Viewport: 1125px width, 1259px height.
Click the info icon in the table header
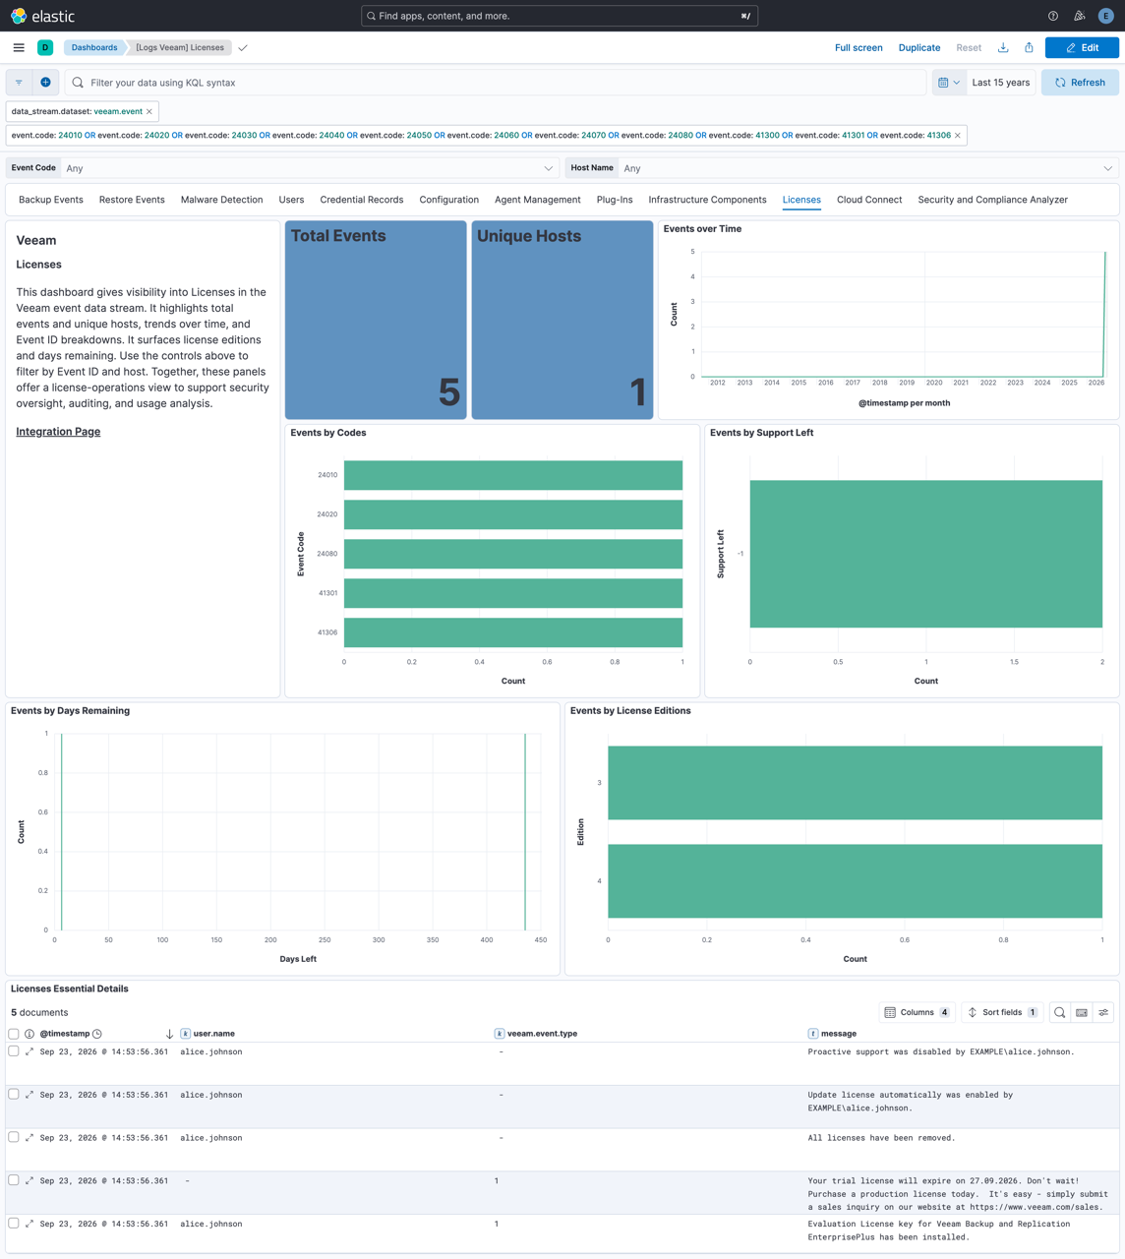30,1034
